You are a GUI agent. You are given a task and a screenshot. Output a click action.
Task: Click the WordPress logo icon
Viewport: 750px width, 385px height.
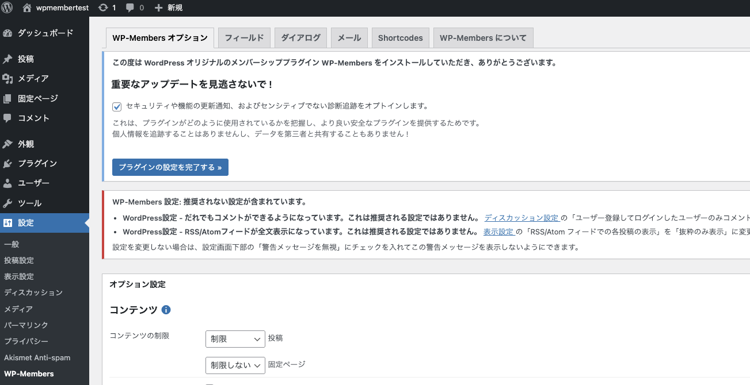(x=7, y=7)
